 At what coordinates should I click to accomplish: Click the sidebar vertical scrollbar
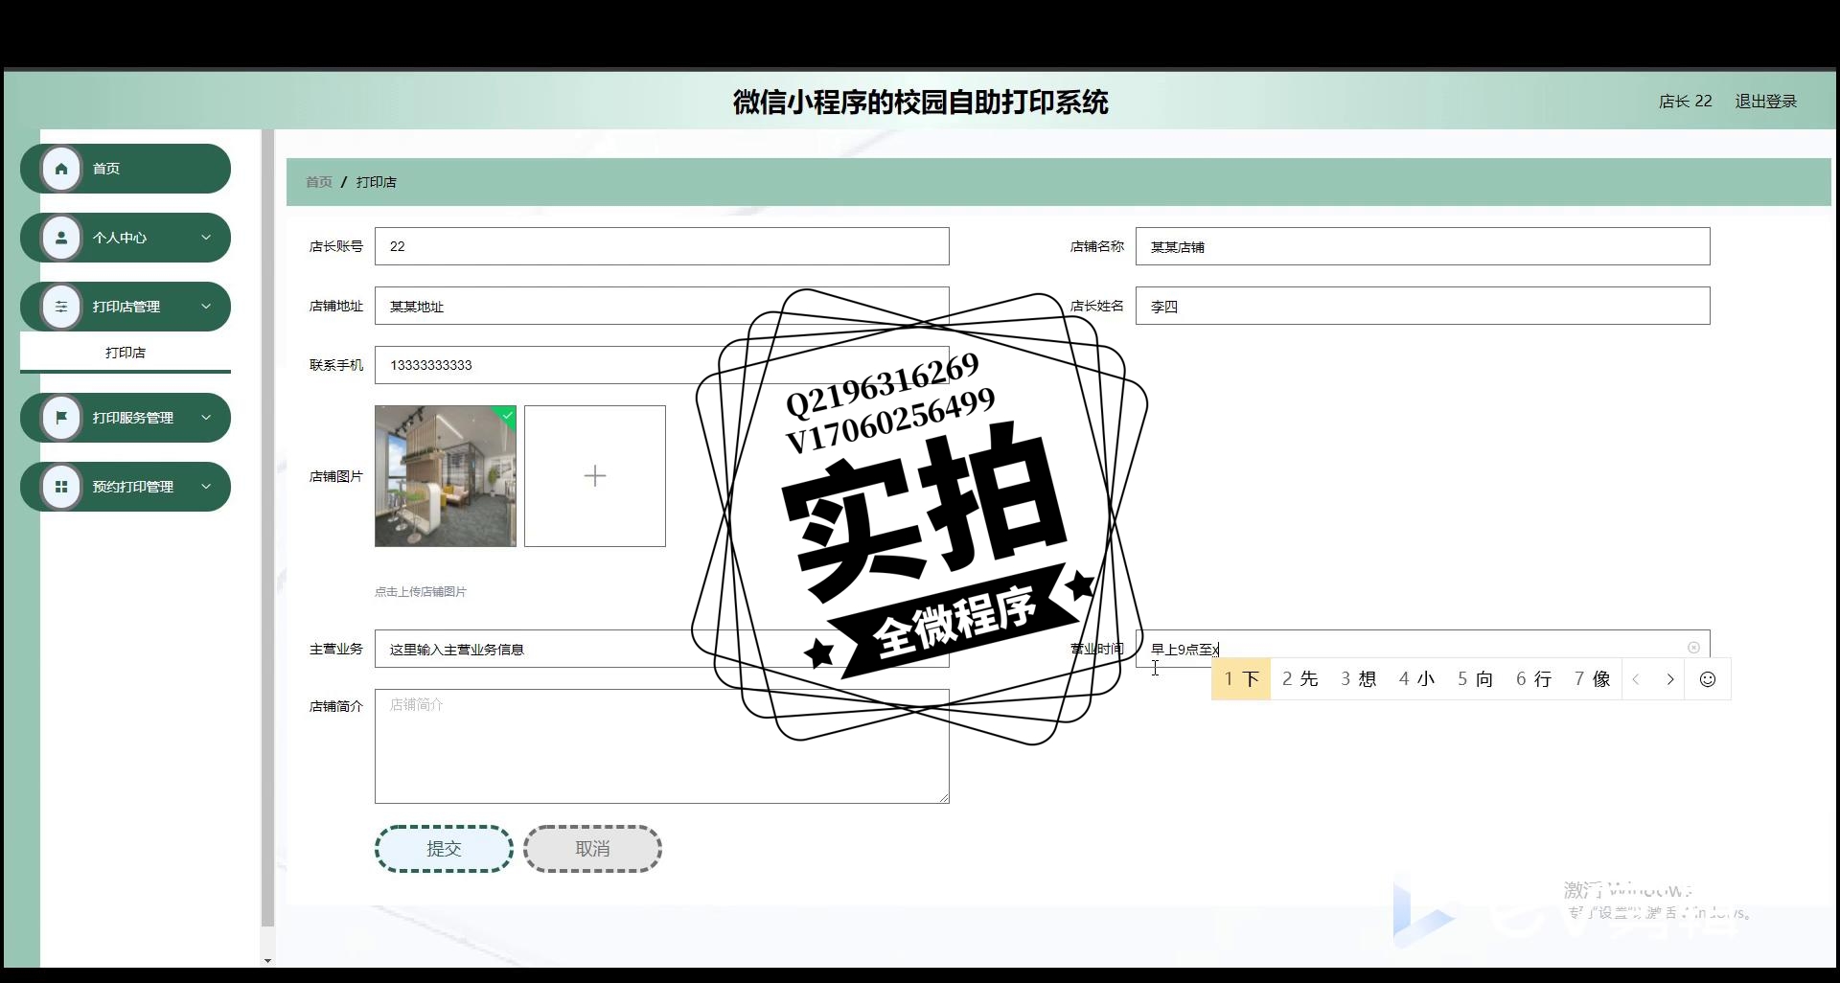pos(267,527)
